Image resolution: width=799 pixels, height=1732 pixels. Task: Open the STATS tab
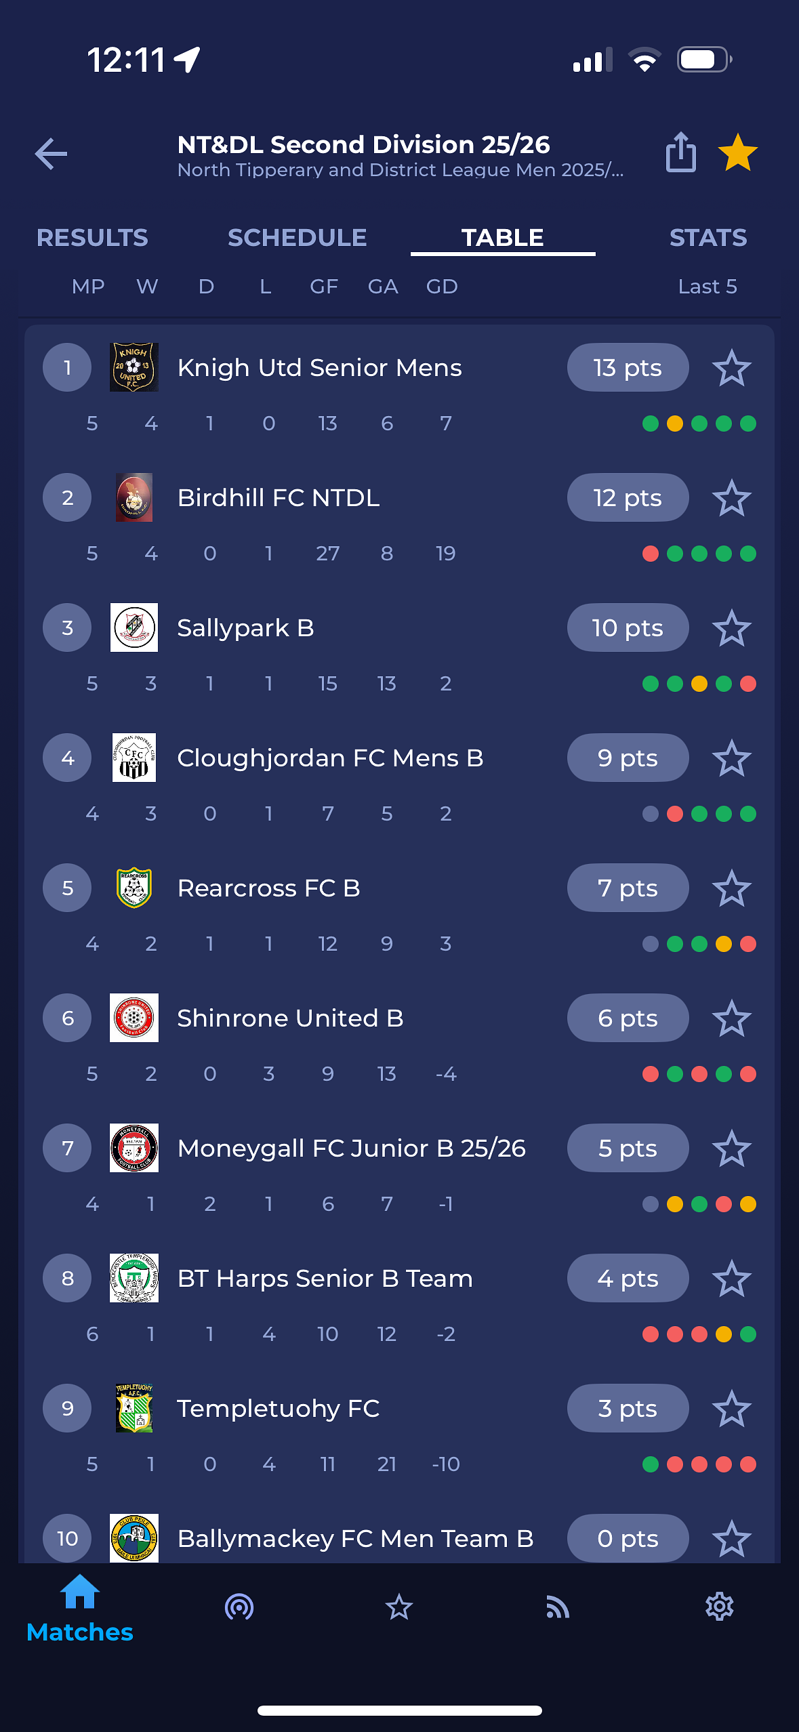pos(708,238)
